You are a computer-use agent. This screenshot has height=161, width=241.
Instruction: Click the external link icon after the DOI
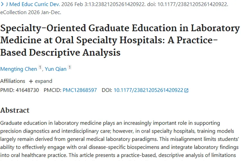coord(186,90)
